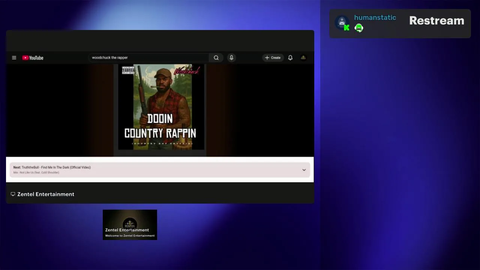Click the 'humanstatic' username
This screenshot has height=270, width=480.
tap(375, 18)
